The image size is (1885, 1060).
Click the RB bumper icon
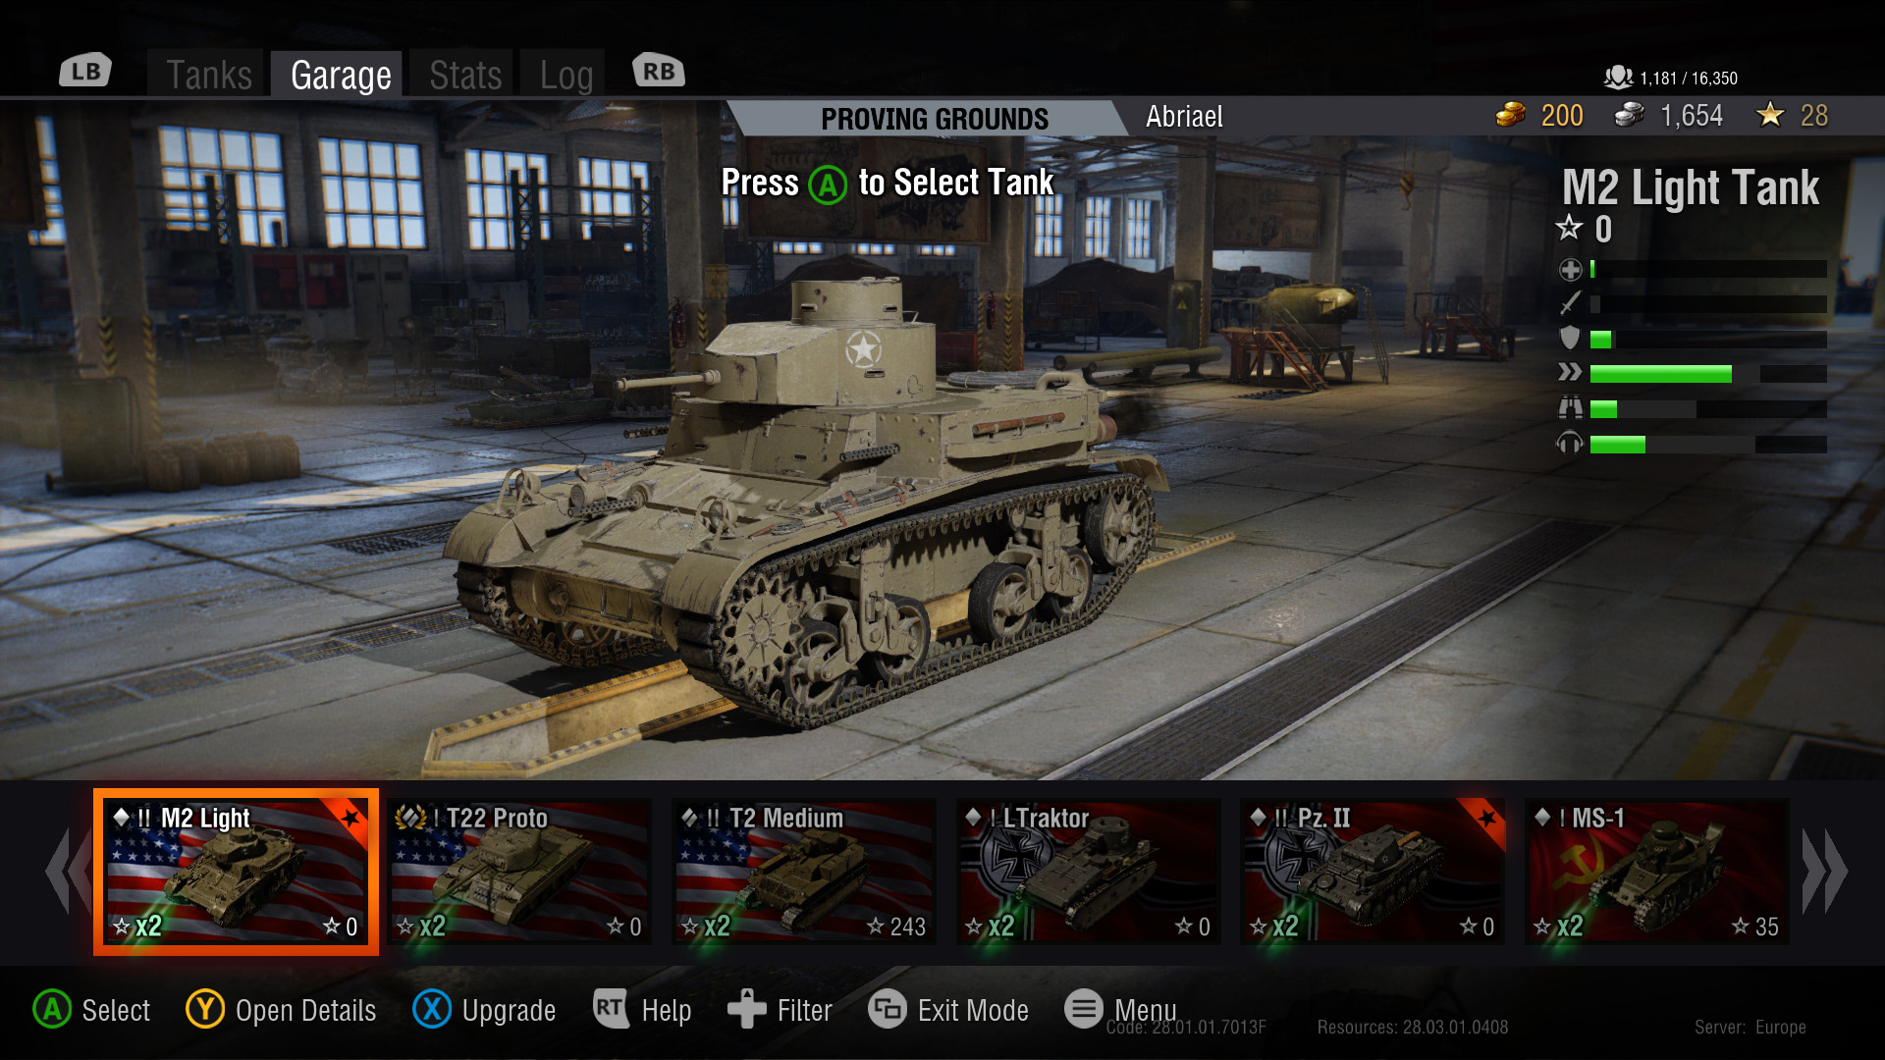coord(659,71)
